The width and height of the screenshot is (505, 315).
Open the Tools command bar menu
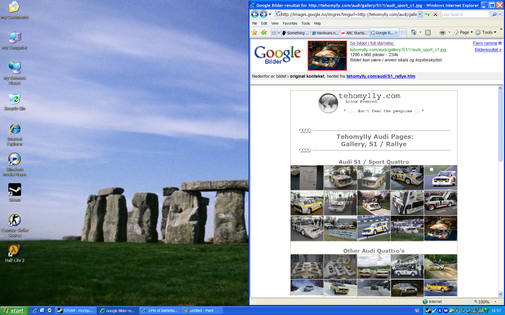coord(486,32)
